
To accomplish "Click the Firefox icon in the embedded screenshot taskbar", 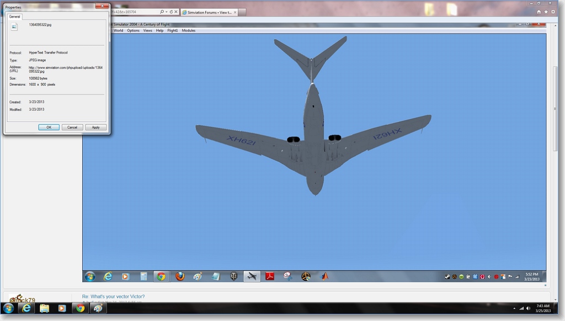I will [180, 276].
